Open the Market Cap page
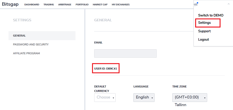 (100, 5)
